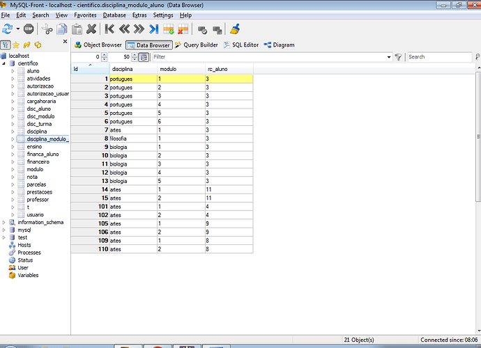This screenshot has height=348, width=481.
Task: Open the SQL Editor tab
Action: (x=241, y=45)
